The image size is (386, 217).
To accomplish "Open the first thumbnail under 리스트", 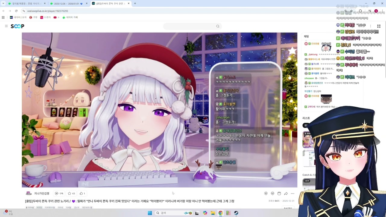I will (308, 139).
